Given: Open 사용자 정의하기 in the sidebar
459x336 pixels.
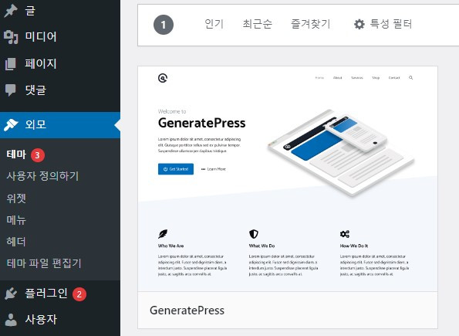Looking at the screenshot, I should click(42, 176).
